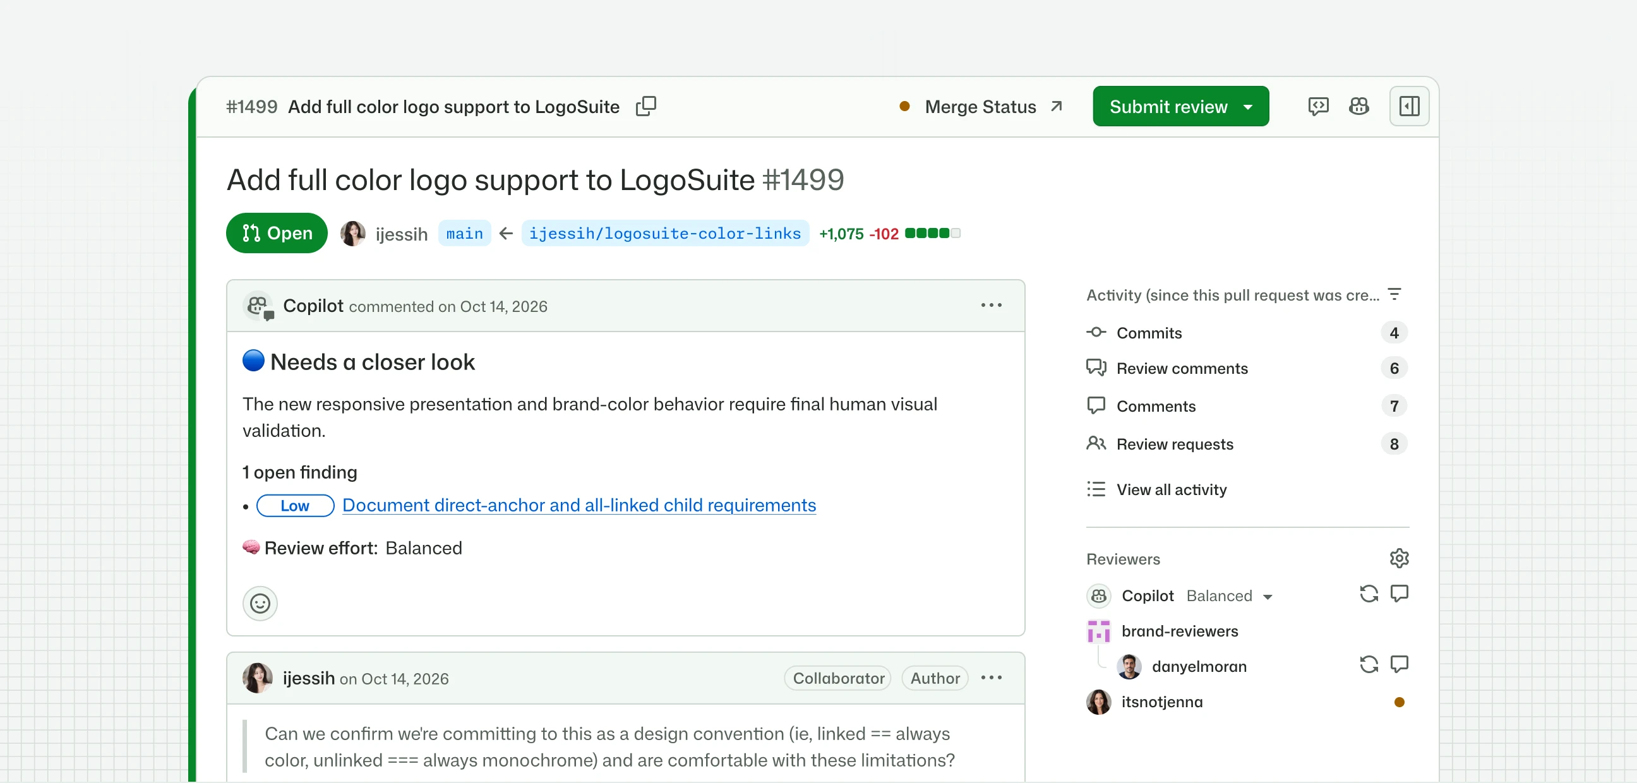Select Commits activity row
The height and width of the screenshot is (783, 1637).
tap(1246, 332)
